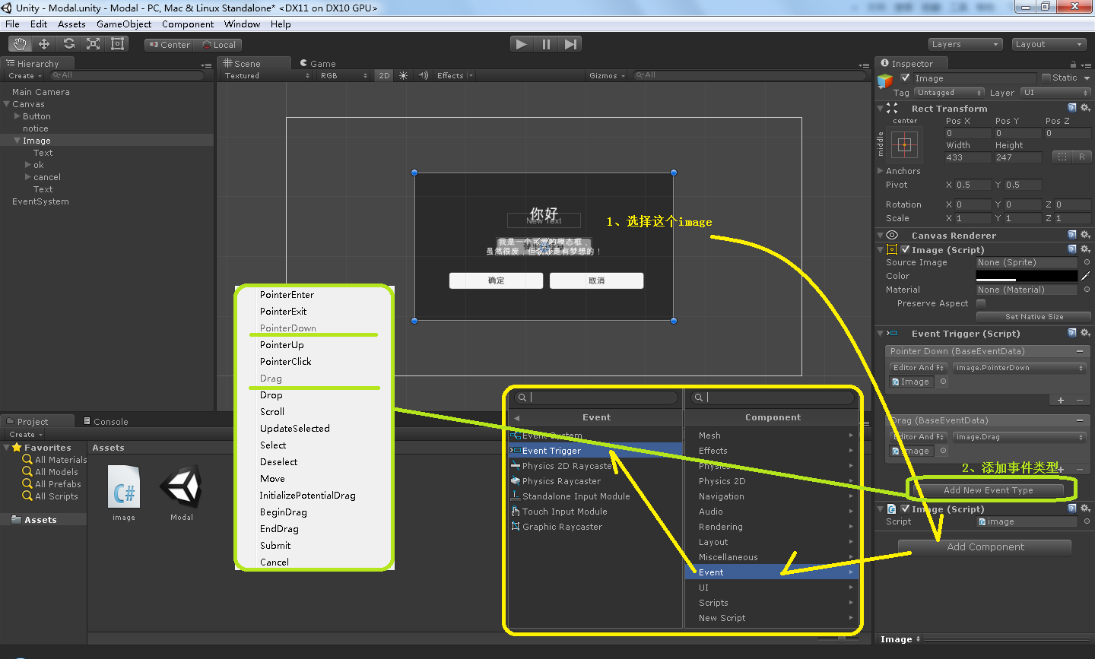Expand the cancel node in Hierarchy

tap(28, 177)
